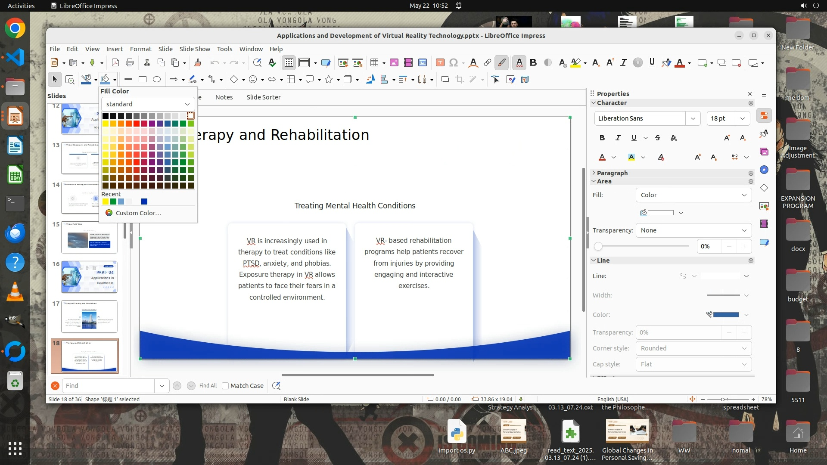827x465 pixels.
Task: Open the Gallery sidebar icon
Action: coord(764,152)
